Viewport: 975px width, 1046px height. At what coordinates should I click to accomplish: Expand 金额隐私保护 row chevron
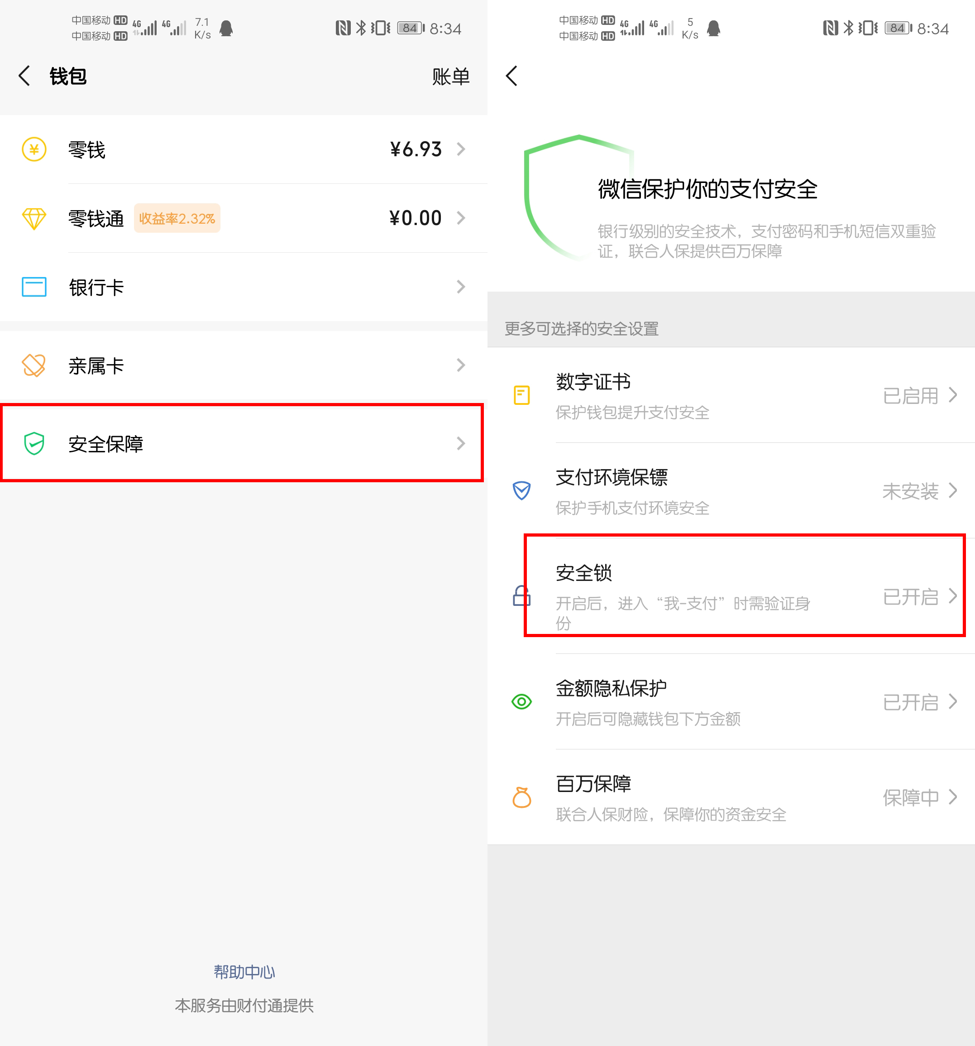point(953,702)
